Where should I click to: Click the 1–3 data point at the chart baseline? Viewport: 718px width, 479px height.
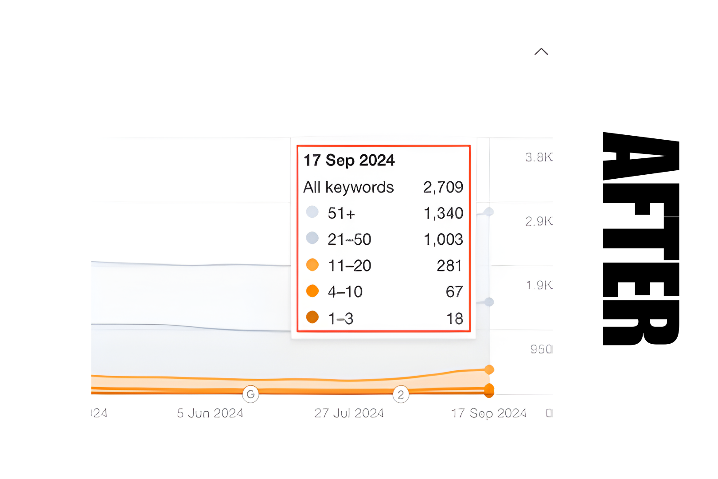point(489,393)
